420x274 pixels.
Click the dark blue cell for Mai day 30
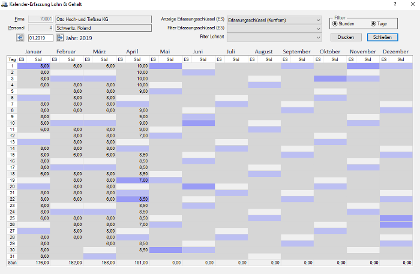[x=166, y=250]
